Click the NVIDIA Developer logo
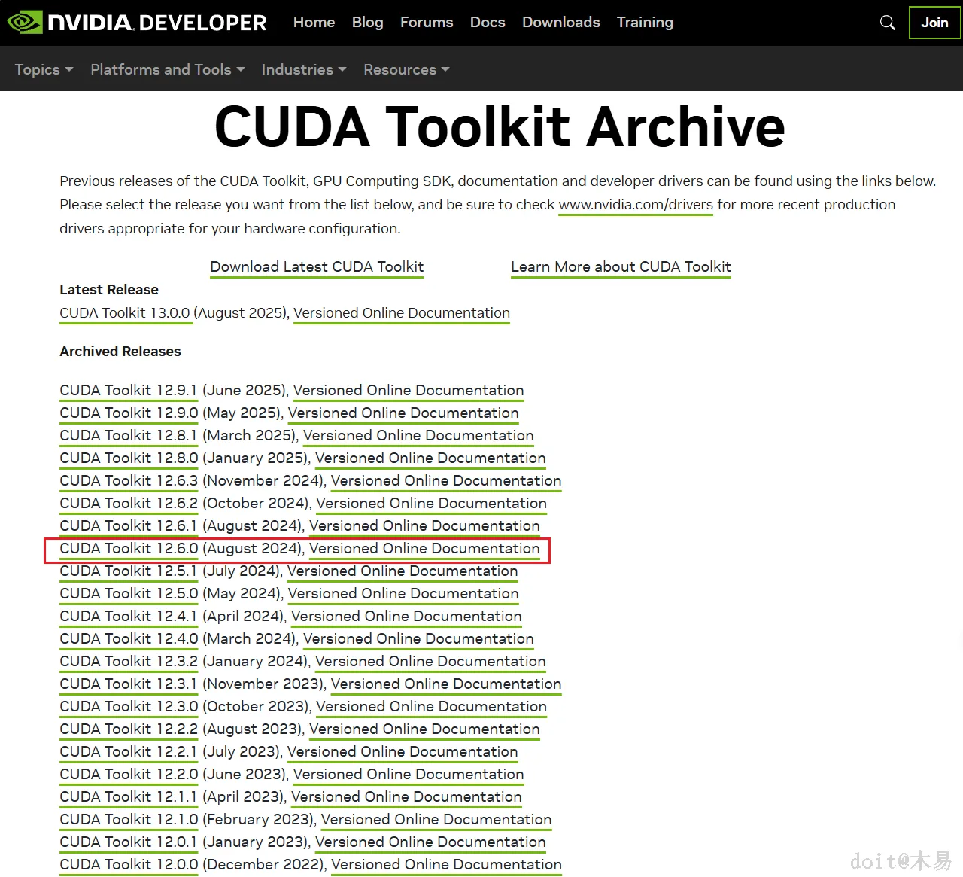The image size is (963, 877). [137, 23]
